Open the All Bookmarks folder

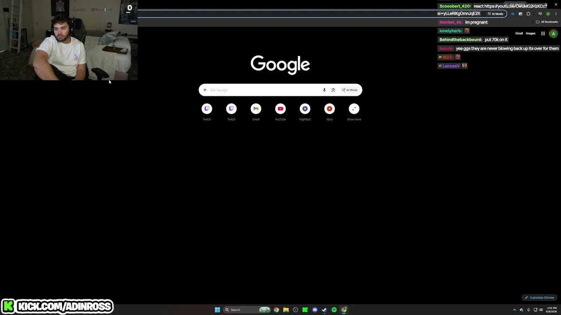point(547,22)
